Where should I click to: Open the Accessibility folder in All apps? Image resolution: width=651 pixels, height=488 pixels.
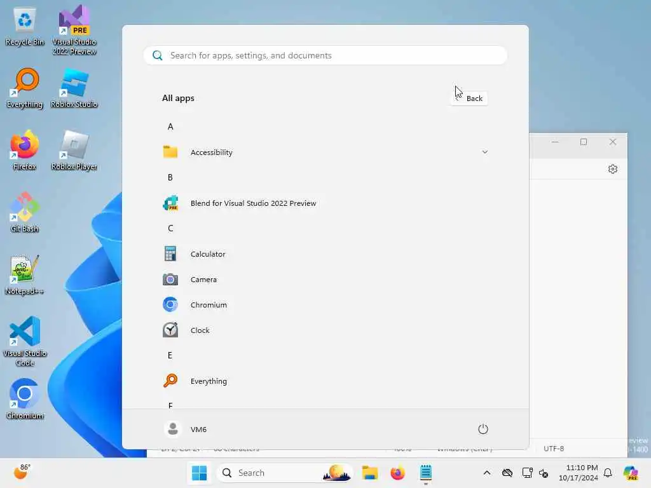pos(325,152)
